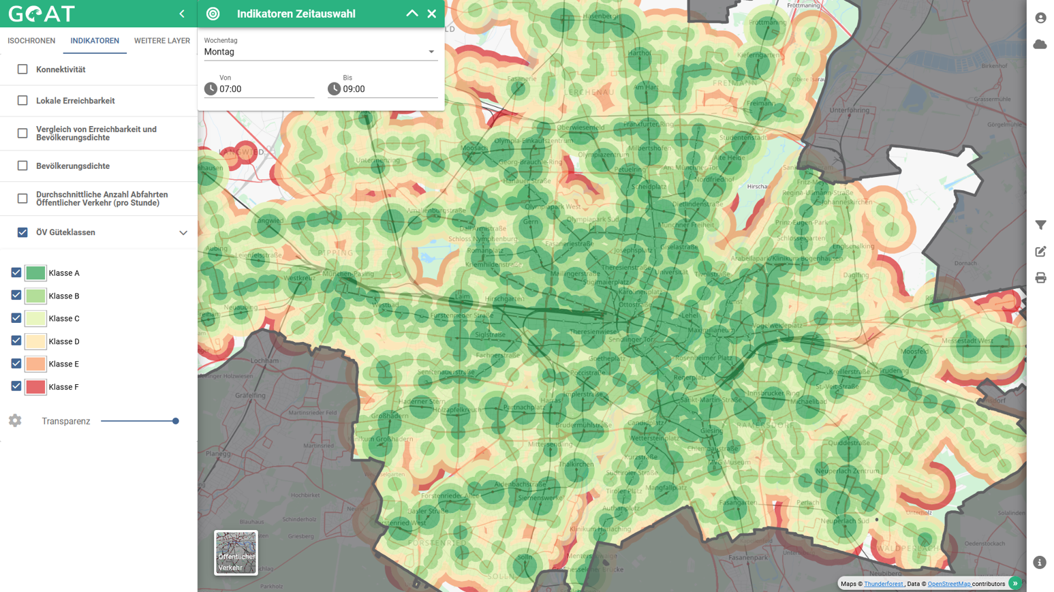Click the info icon at bottom right
The image size is (1054, 592).
(x=1039, y=562)
